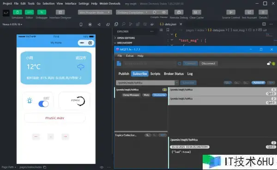The height and width of the screenshot is (170, 277).
Task: Open the Mini Program Mode dropdown
Action: 95,12
